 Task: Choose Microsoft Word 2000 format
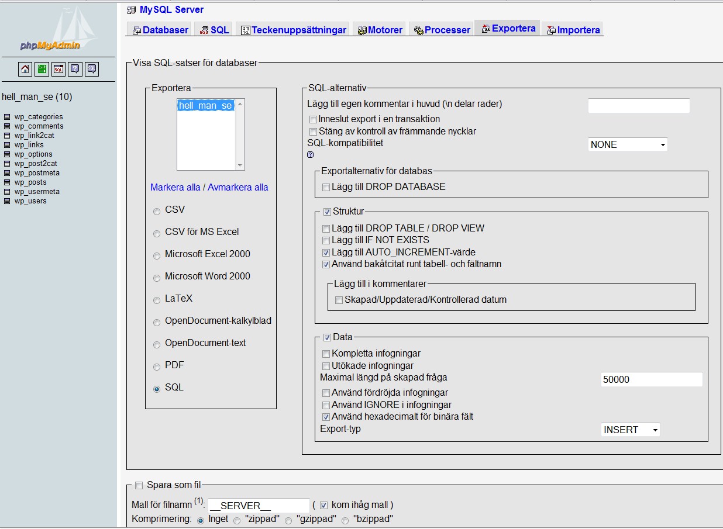tap(157, 278)
